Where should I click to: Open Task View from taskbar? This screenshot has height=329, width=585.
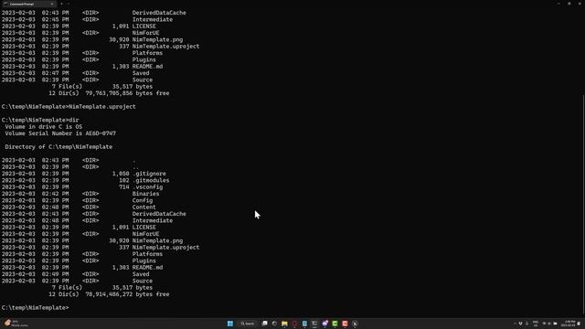click(264, 324)
